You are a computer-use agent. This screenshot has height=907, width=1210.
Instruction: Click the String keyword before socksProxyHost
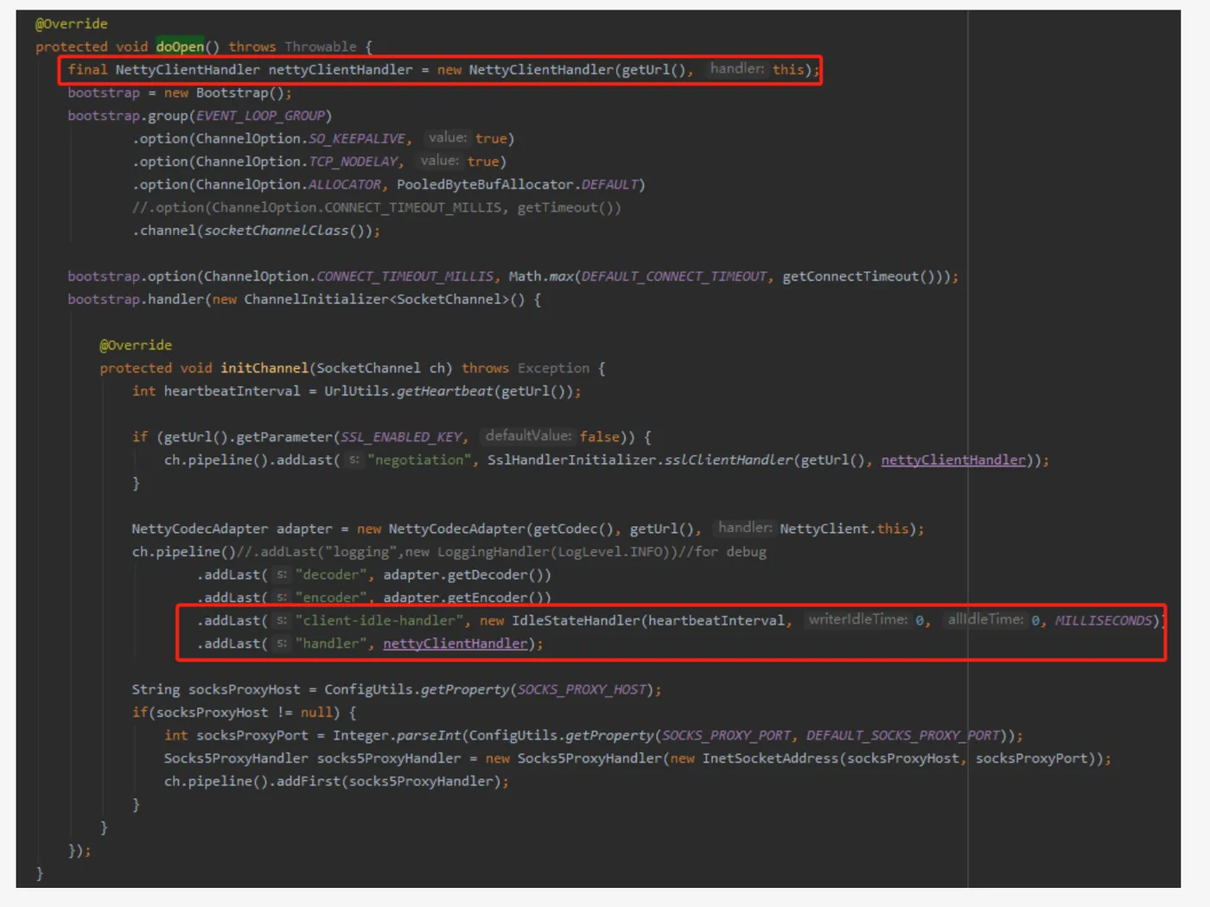click(156, 689)
